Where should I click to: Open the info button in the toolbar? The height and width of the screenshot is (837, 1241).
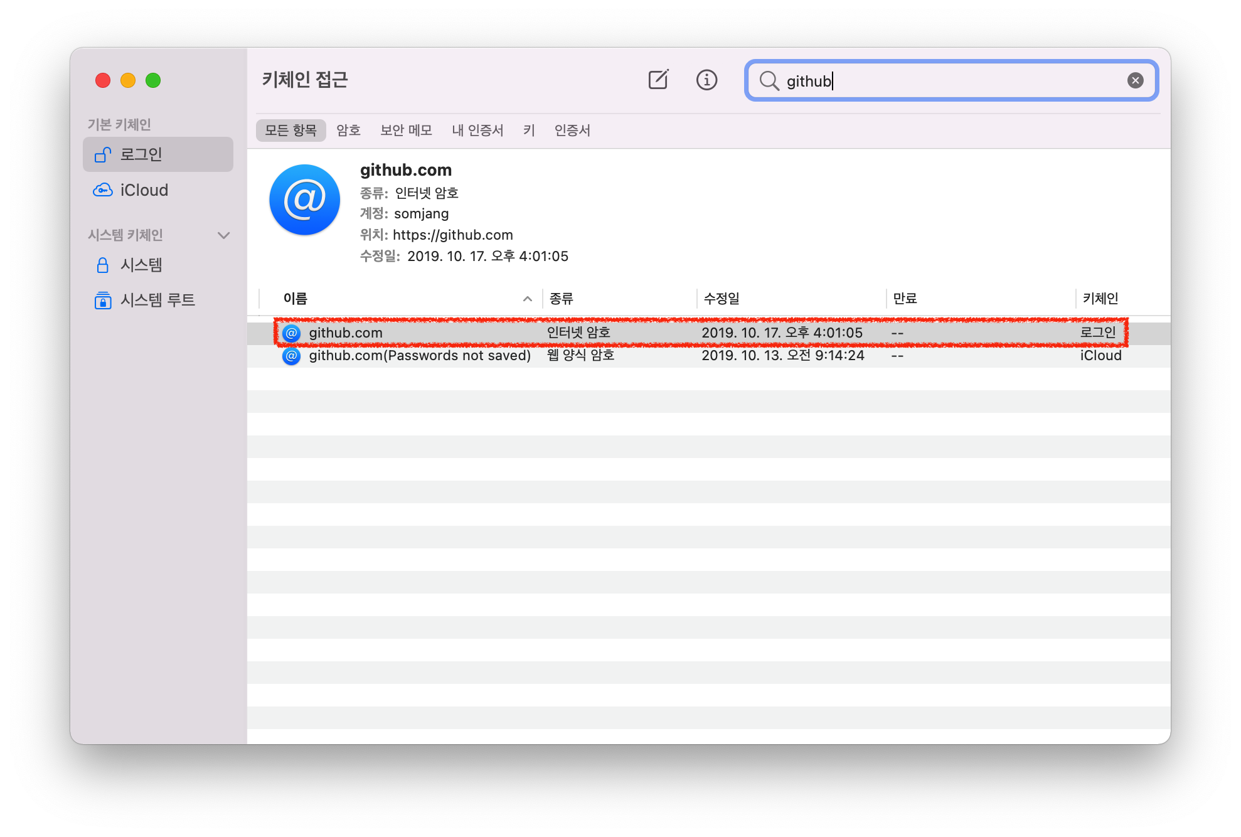point(706,80)
